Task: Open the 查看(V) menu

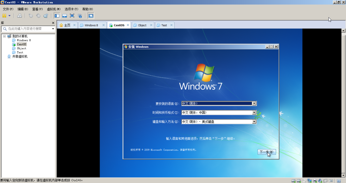Action: tap(37, 9)
